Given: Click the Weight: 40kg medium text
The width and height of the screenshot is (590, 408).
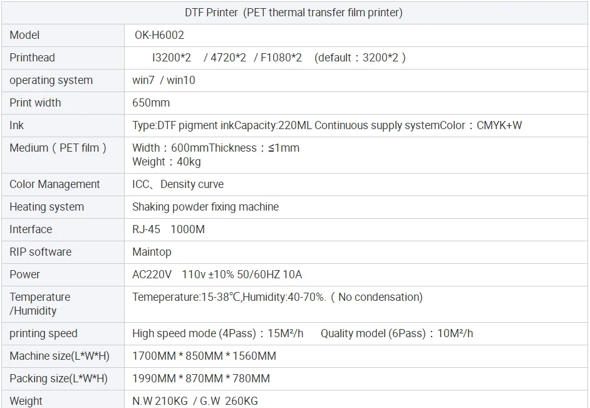Looking at the screenshot, I should tap(167, 162).
